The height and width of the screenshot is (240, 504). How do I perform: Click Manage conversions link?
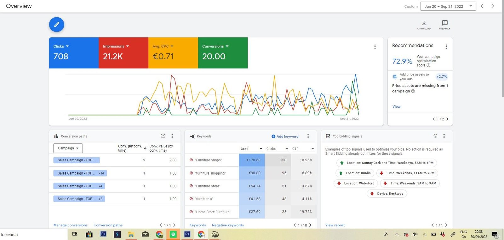coord(71,225)
